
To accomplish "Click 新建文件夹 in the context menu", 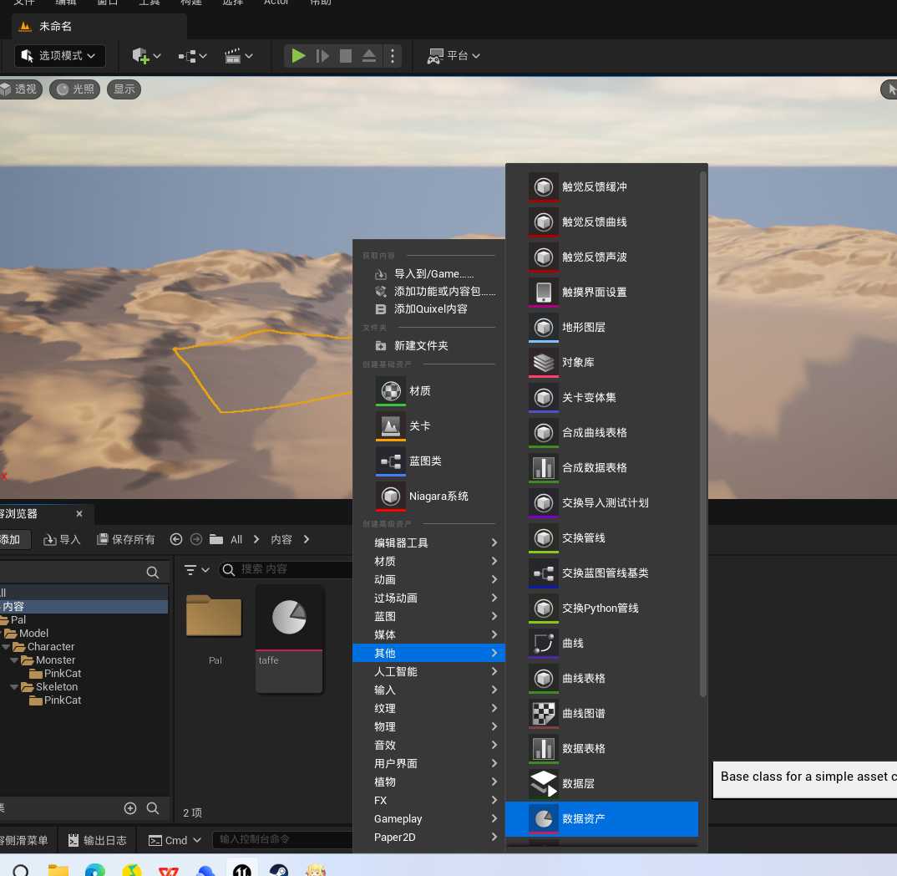I will (x=421, y=345).
